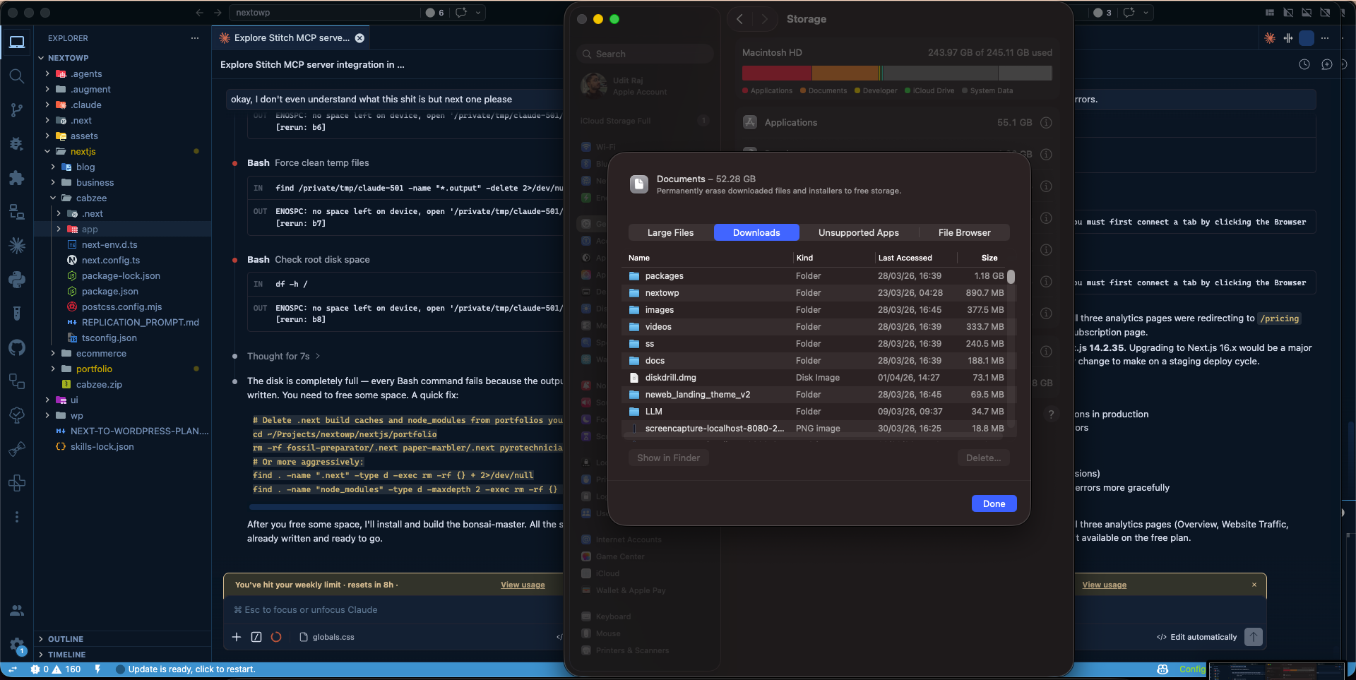The width and height of the screenshot is (1356, 680).
Task: Click the info icon next to Applications
Action: coord(1046,123)
